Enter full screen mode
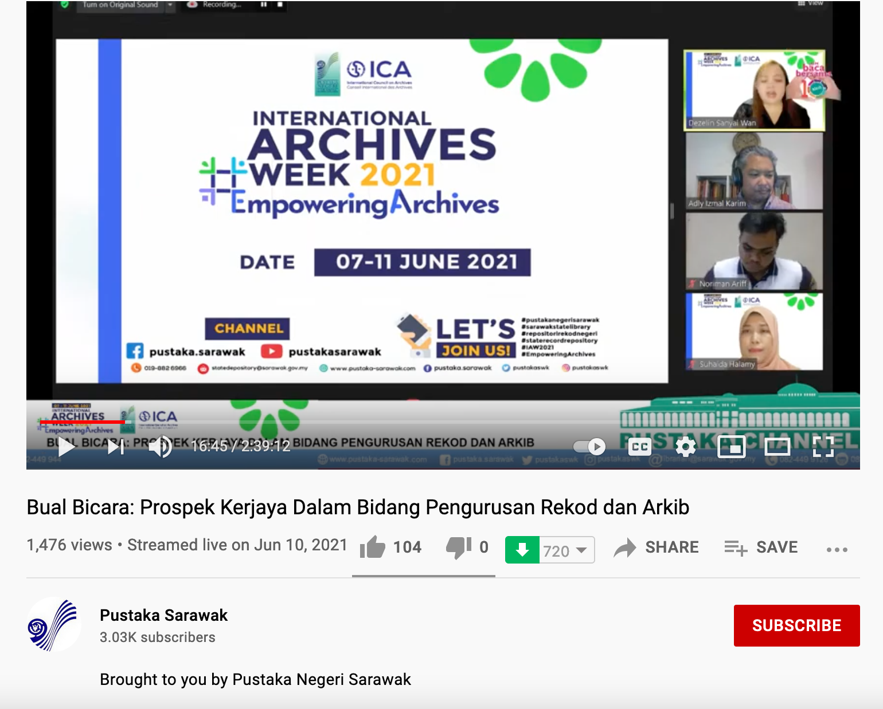This screenshot has height=709, width=883. pyautogui.click(x=823, y=447)
